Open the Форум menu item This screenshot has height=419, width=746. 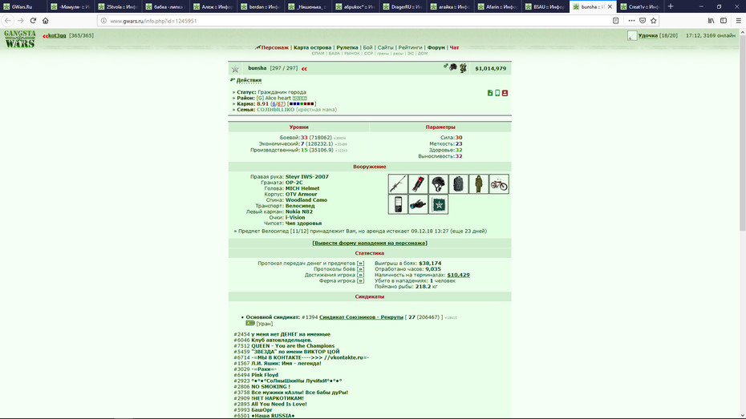pos(436,47)
